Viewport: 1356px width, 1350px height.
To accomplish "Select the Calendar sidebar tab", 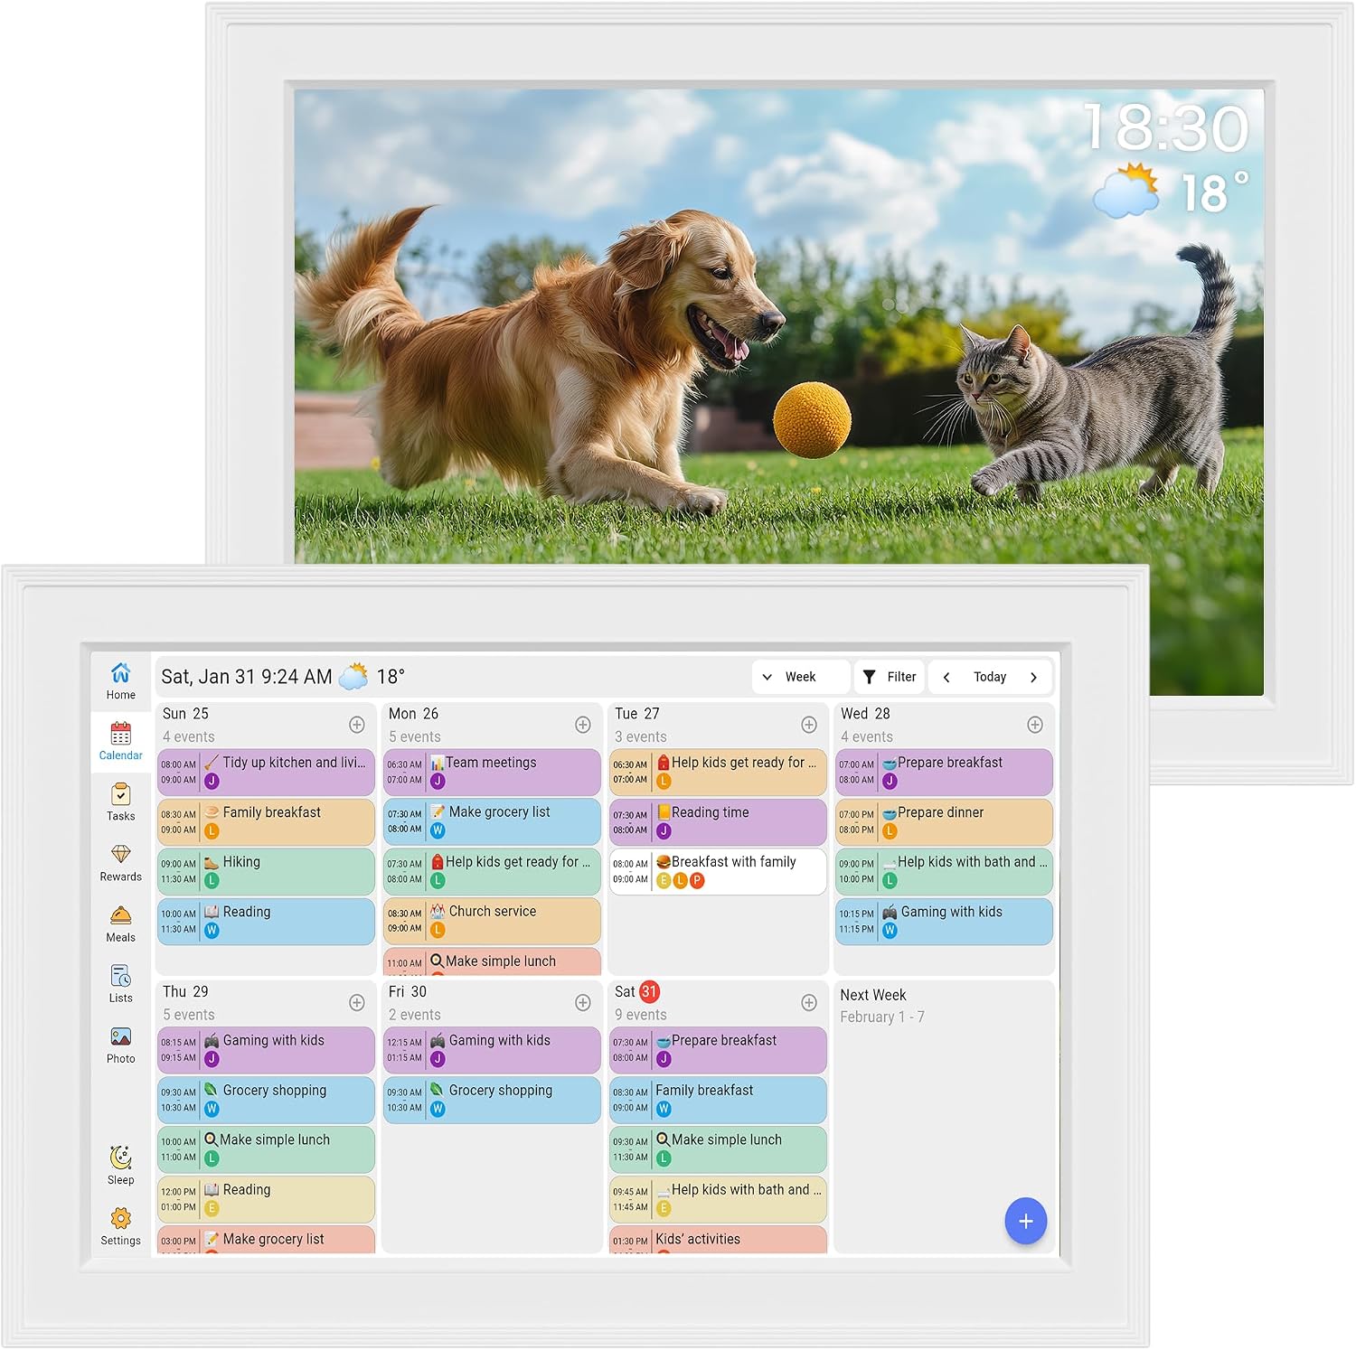I will (x=120, y=741).
